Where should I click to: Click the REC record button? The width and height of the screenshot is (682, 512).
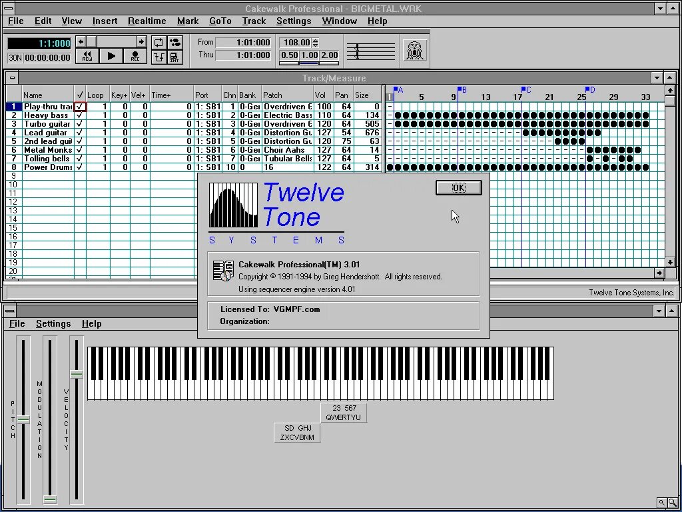(135, 56)
